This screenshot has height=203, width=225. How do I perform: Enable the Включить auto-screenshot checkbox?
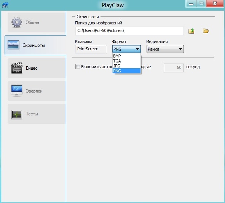[78, 67]
